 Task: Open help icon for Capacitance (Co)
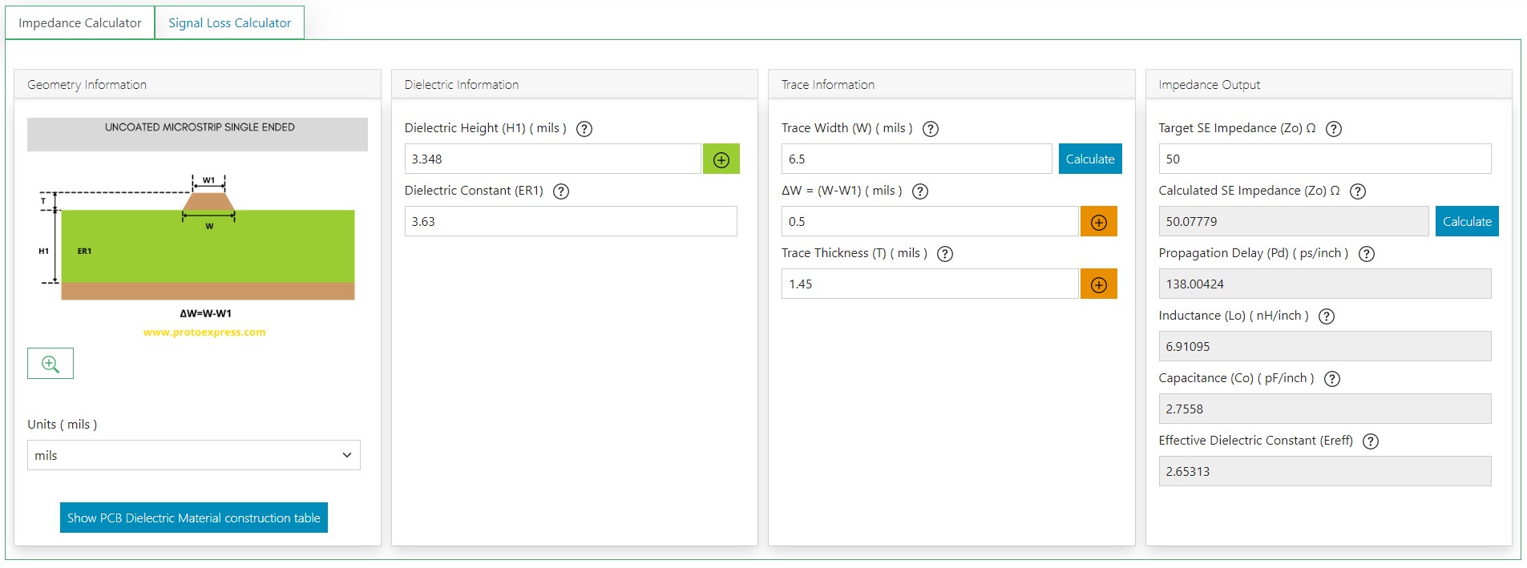(x=1331, y=379)
